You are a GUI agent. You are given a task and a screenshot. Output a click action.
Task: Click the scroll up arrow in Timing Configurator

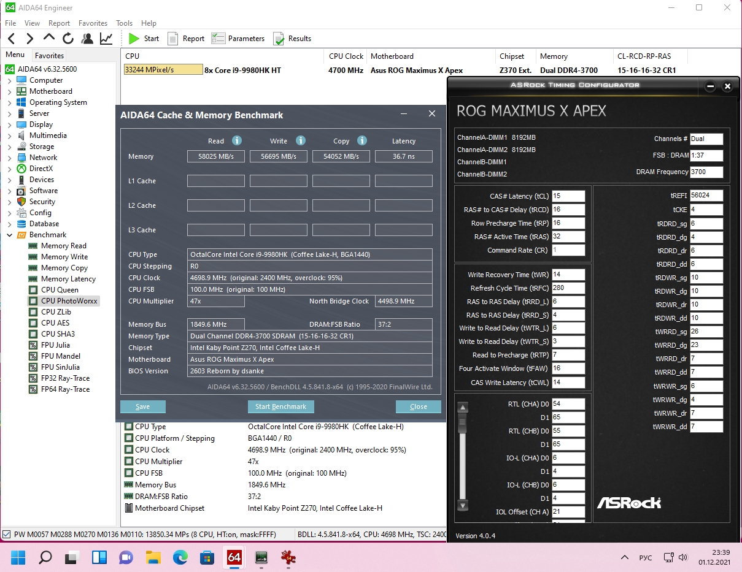pyautogui.click(x=463, y=408)
